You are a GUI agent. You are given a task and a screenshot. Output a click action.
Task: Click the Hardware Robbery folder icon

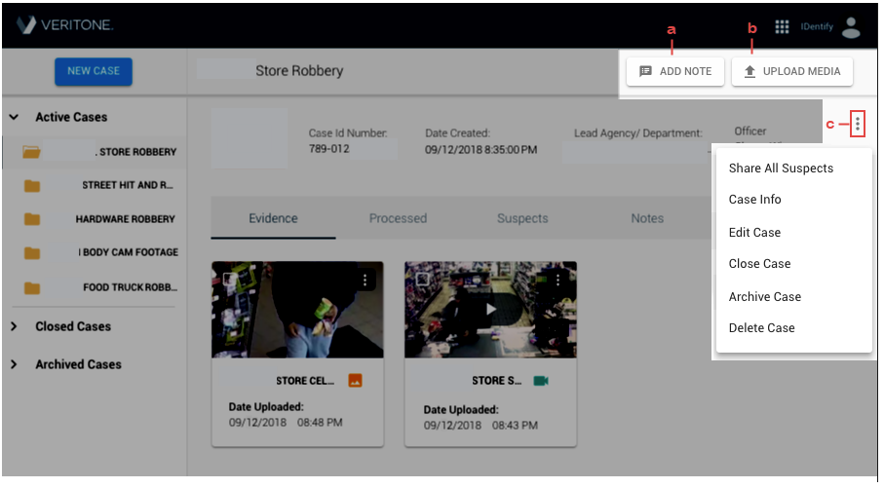click(32, 219)
